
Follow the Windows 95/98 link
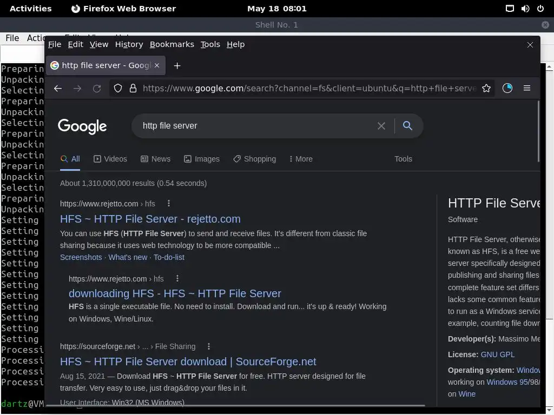[x=513, y=382]
